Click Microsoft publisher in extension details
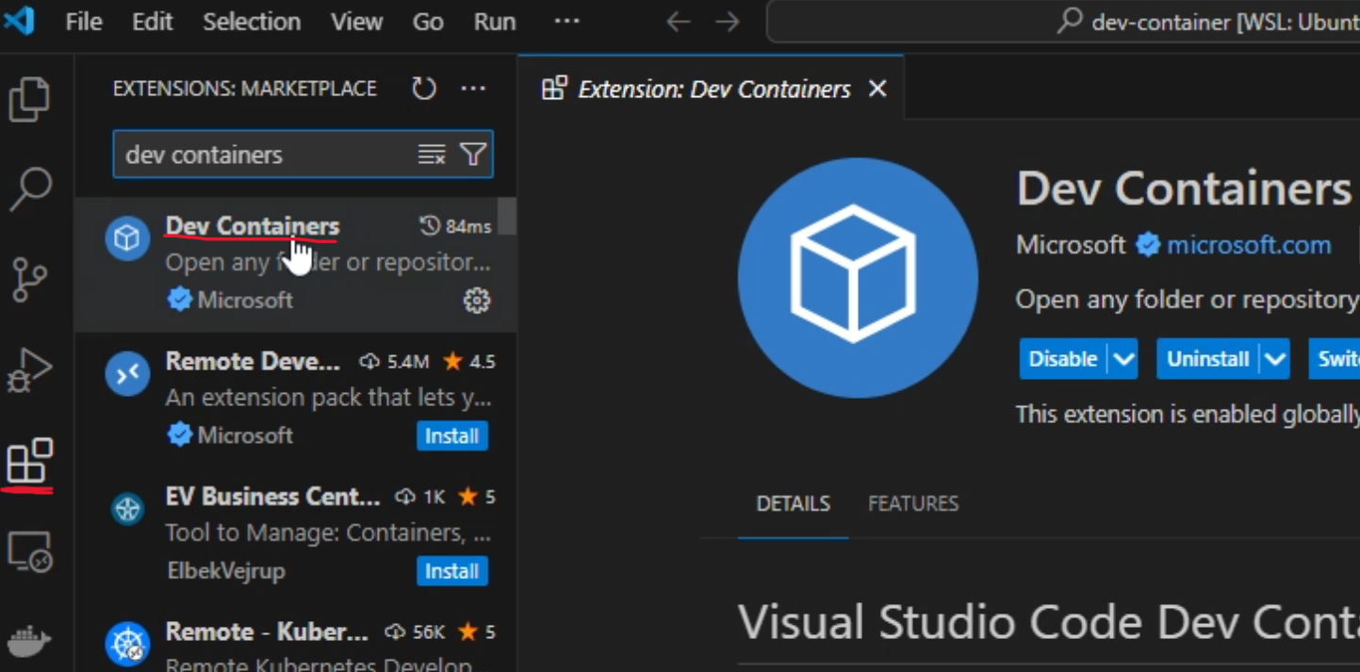 (1071, 245)
